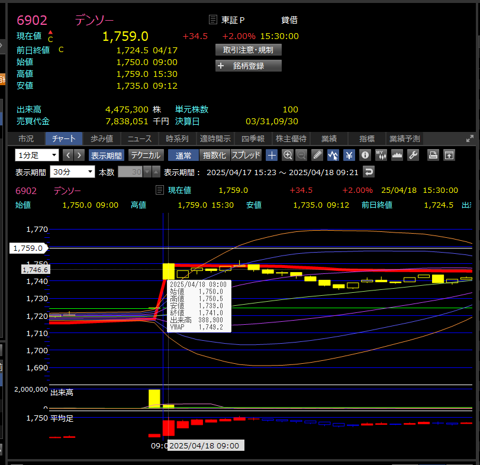
Task: Click the 1,746.6 cursor price label
Action: coord(35,270)
